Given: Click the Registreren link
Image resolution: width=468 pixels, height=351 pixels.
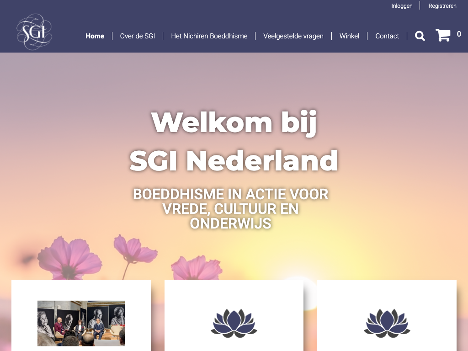Looking at the screenshot, I should tap(442, 6).
